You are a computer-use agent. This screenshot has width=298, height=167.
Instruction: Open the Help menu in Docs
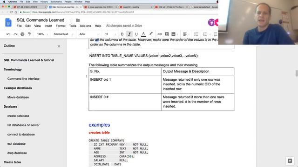98,26
